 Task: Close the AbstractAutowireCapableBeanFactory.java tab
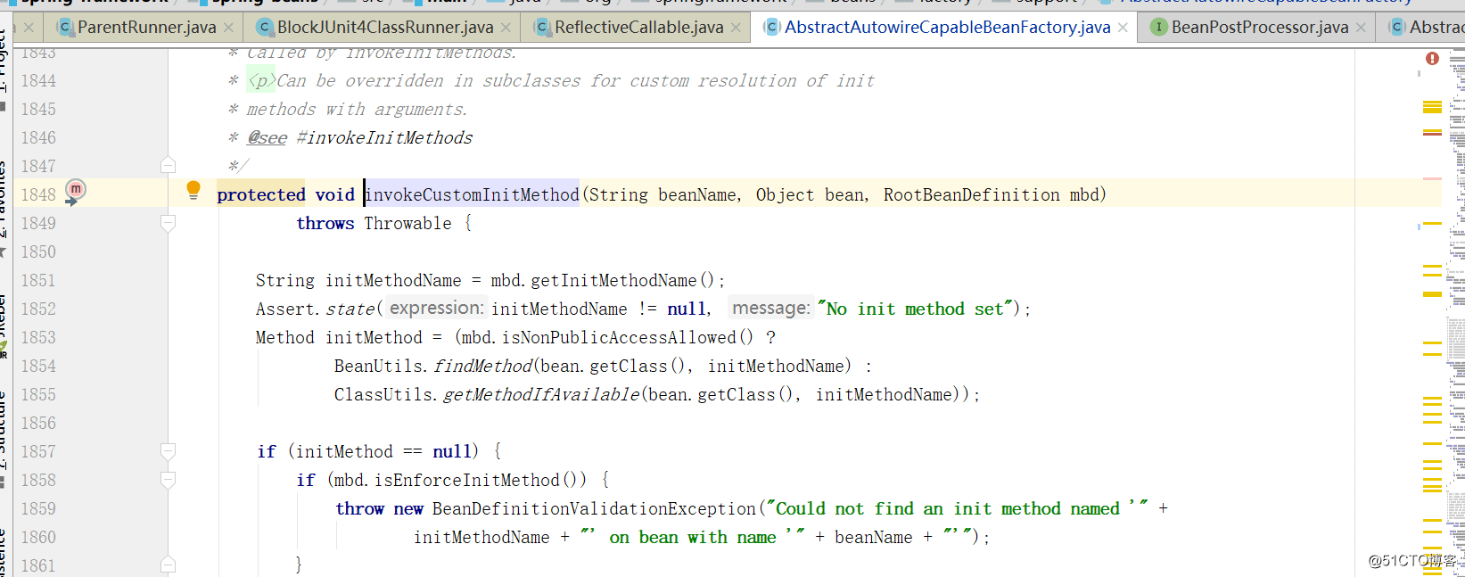click(x=1123, y=28)
